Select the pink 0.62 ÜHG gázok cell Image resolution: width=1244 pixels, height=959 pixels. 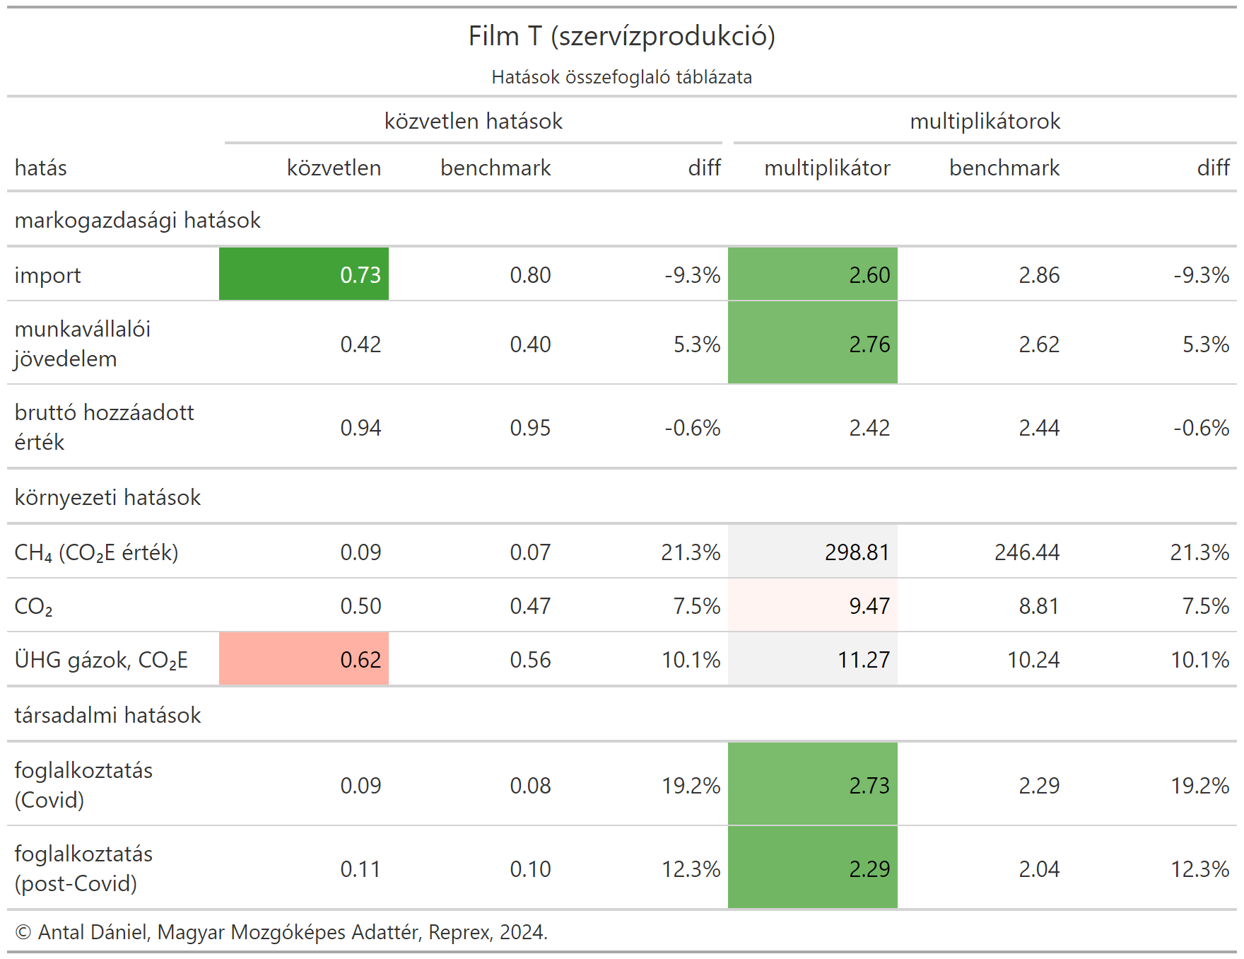point(304,659)
